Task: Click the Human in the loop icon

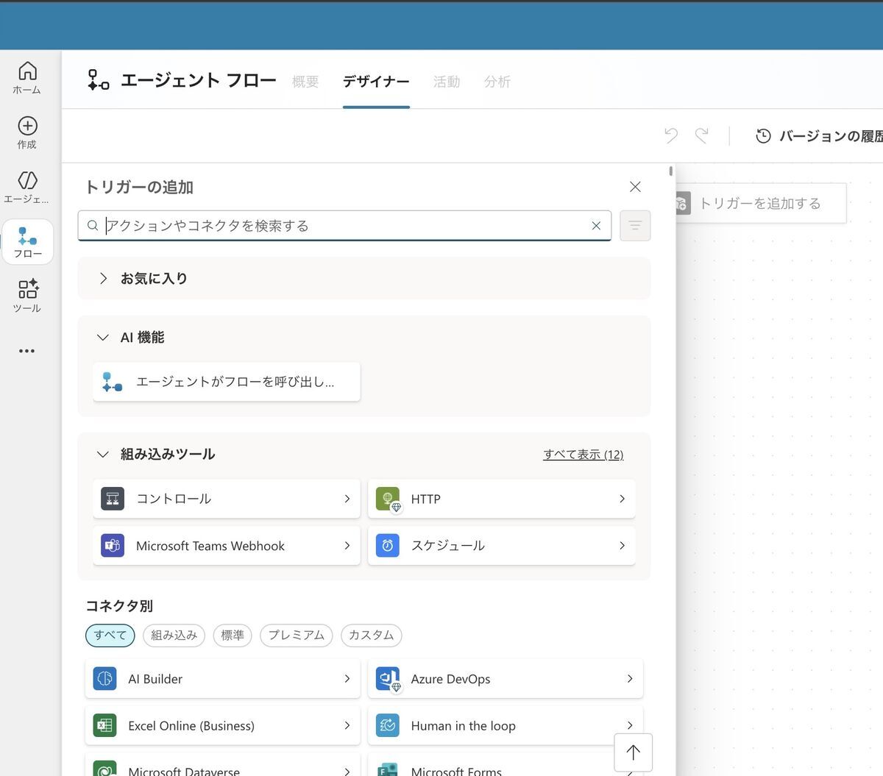Action: point(388,726)
